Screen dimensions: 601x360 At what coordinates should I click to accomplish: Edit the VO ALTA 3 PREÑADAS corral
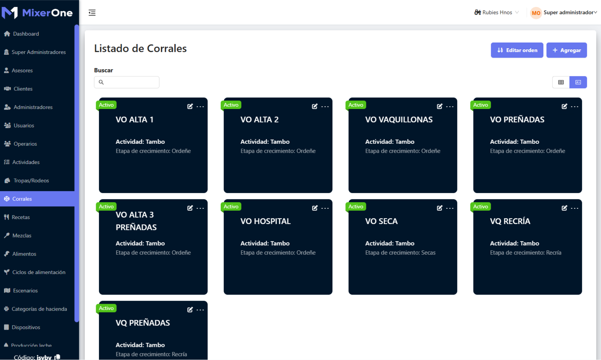pos(190,208)
